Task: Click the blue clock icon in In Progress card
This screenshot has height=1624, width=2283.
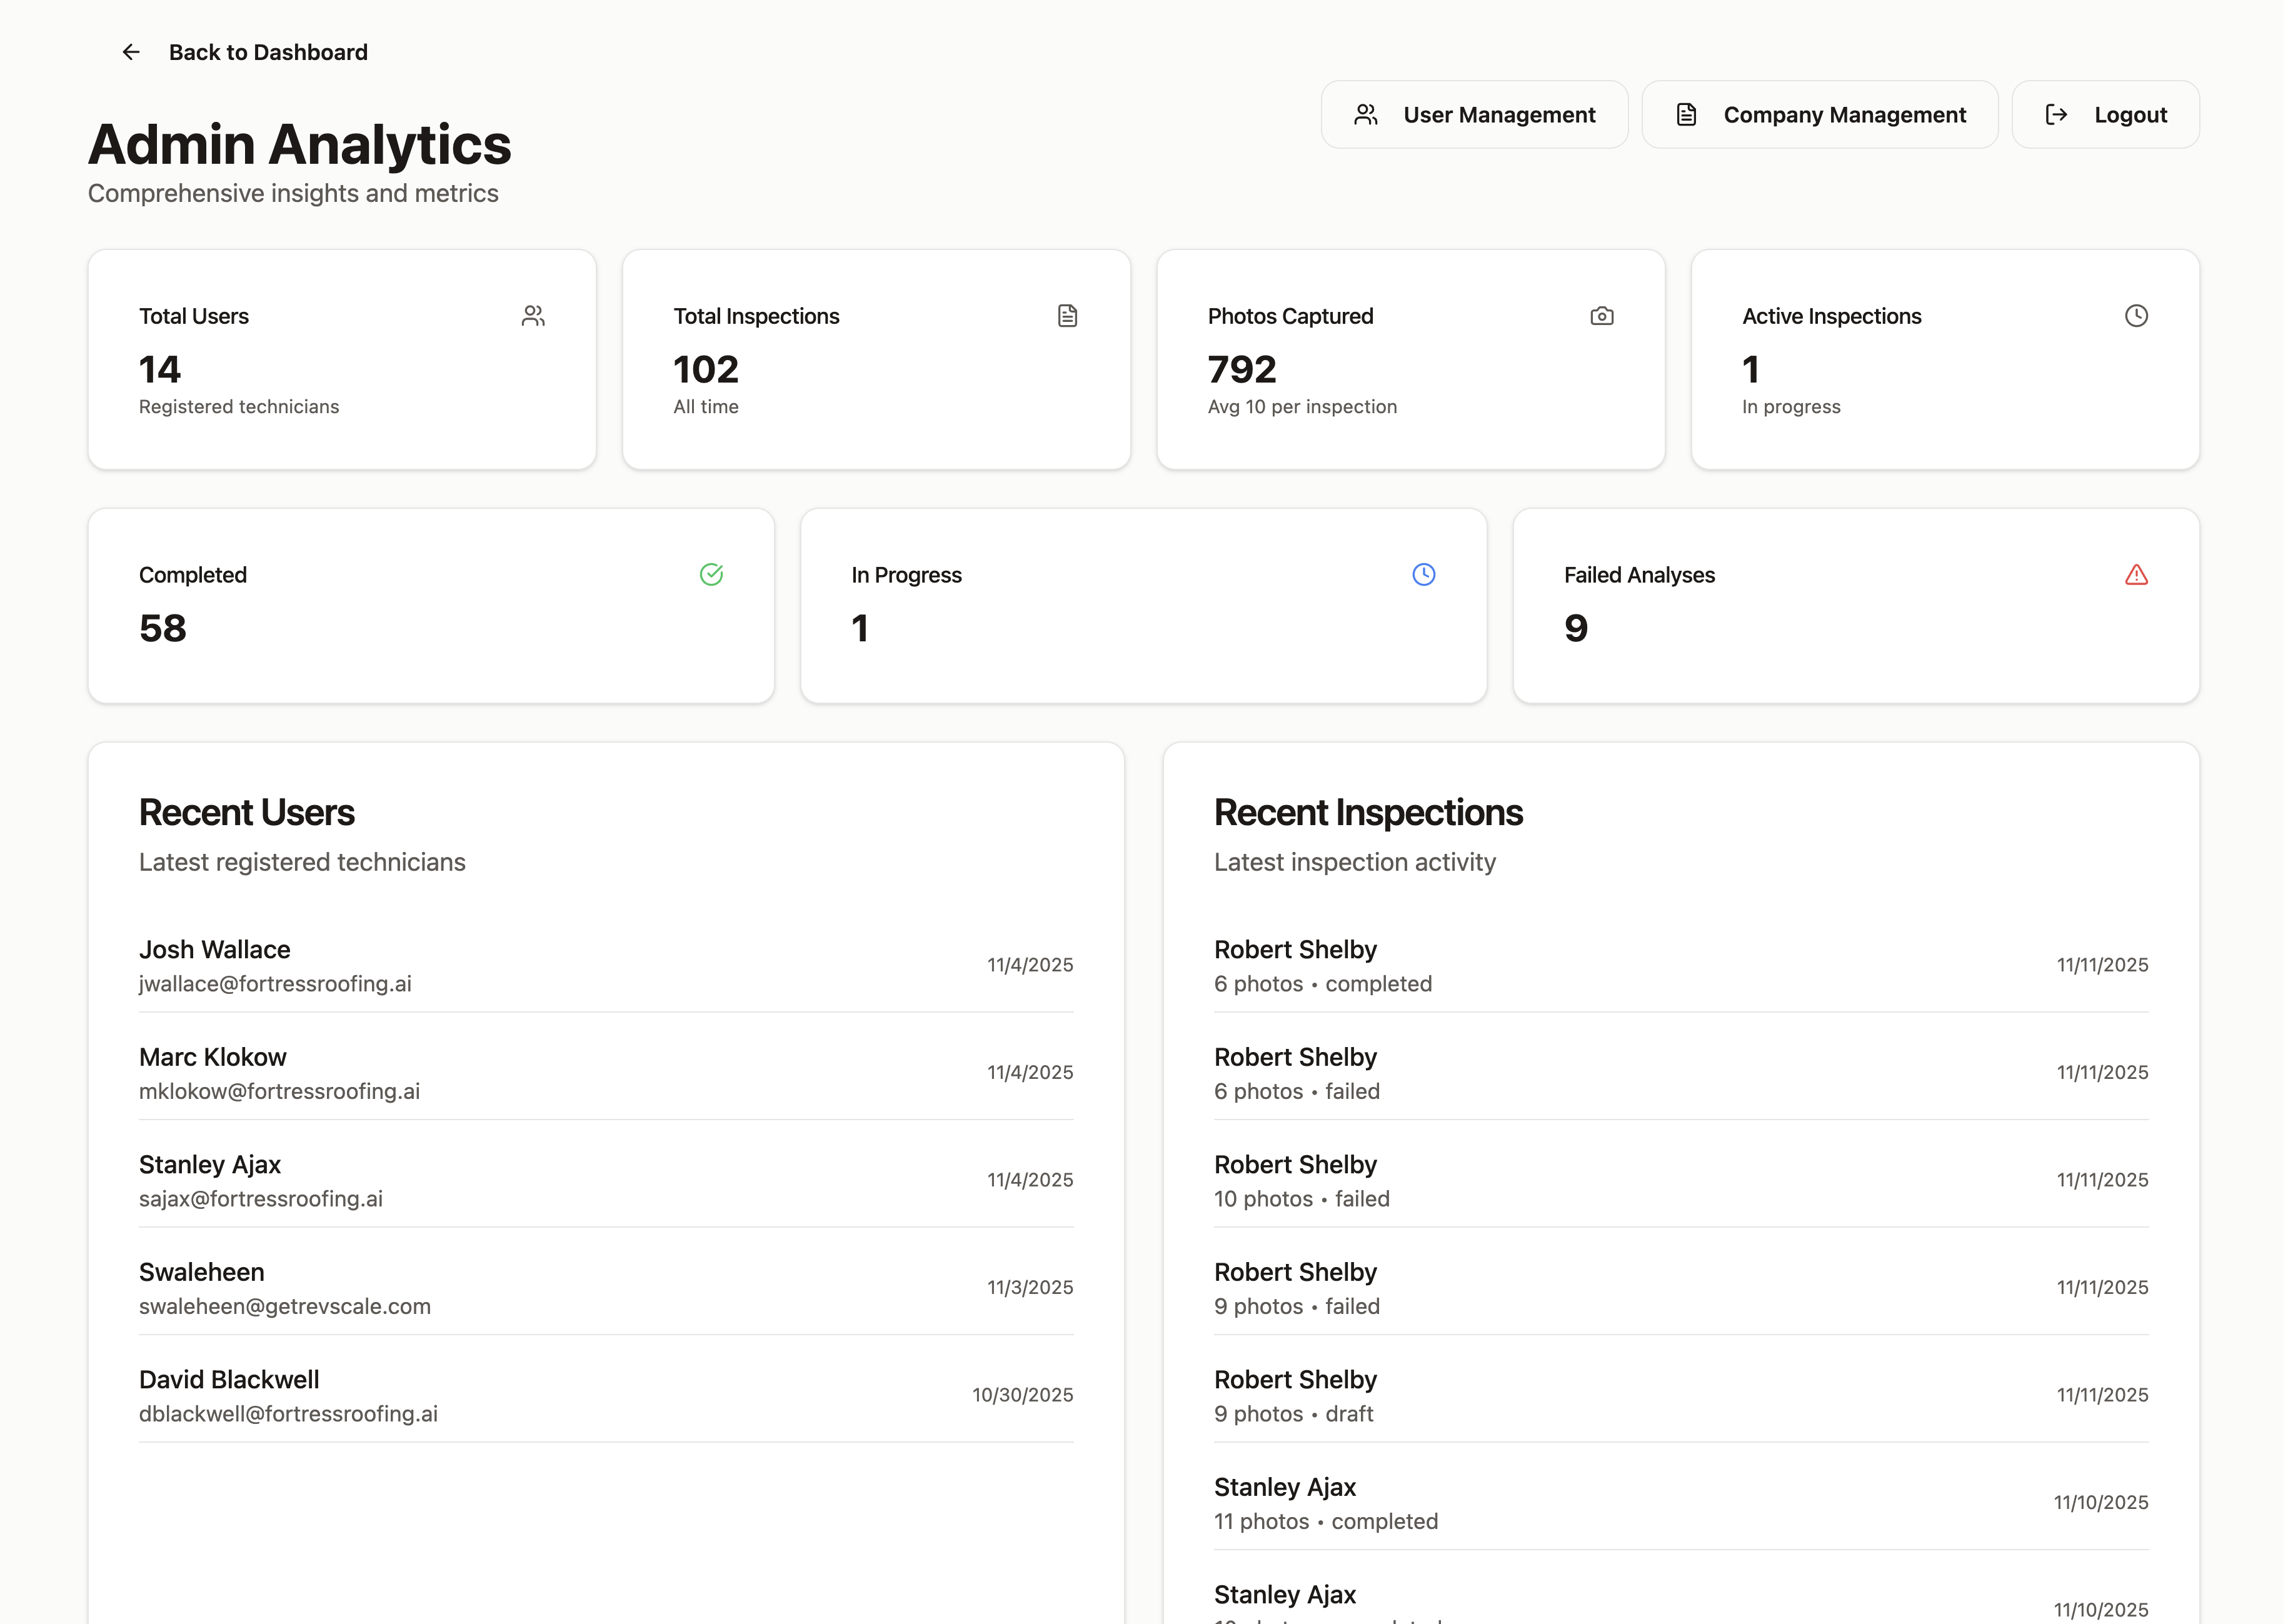Action: (1423, 574)
